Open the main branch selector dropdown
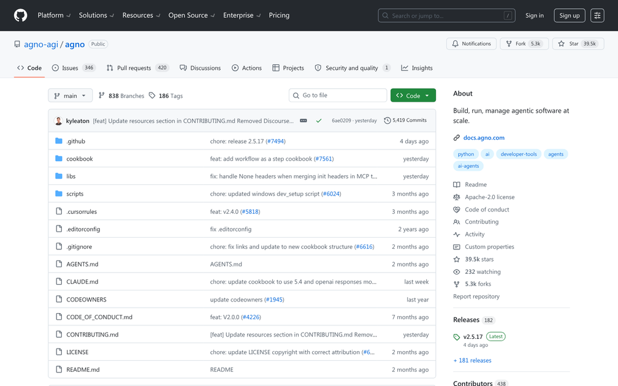Viewport: 618px width, 386px height. click(70, 96)
